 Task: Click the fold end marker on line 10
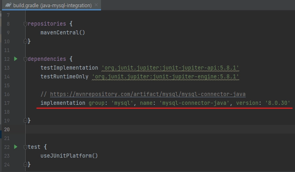[x=25, y=41]
